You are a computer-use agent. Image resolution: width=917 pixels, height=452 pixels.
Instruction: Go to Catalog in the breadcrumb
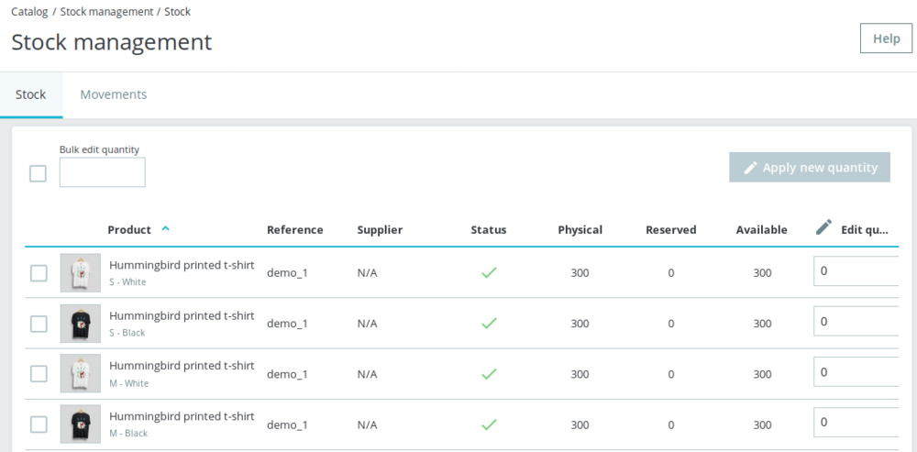click(x=29, y=12)
